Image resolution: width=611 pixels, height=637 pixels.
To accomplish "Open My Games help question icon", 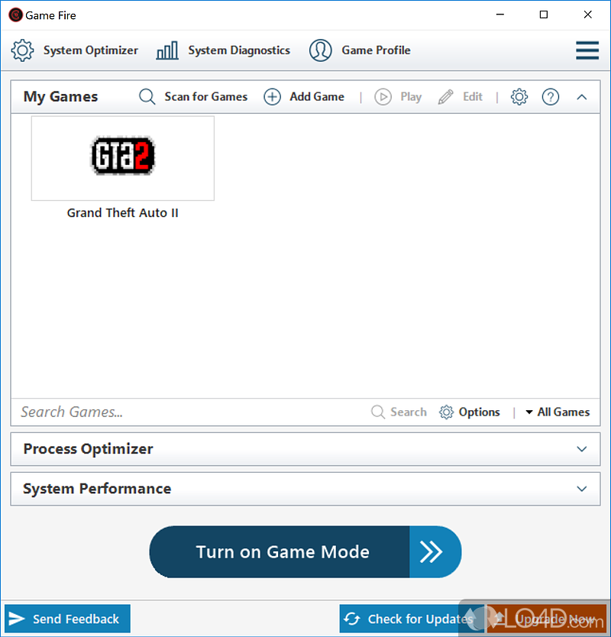I will (551, 97).
